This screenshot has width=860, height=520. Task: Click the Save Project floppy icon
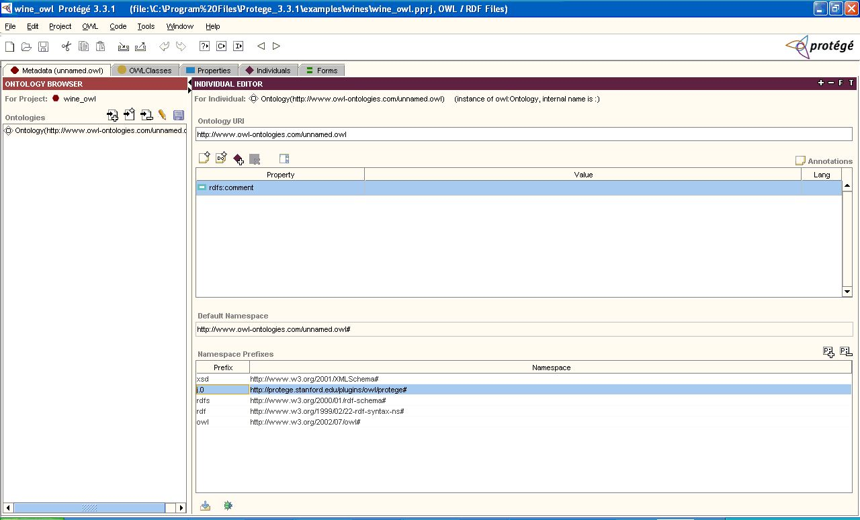(43, 46)
